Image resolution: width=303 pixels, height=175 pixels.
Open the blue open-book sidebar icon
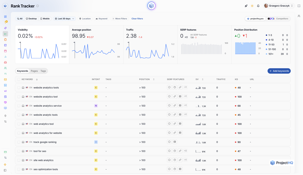[x=5, y=108]
